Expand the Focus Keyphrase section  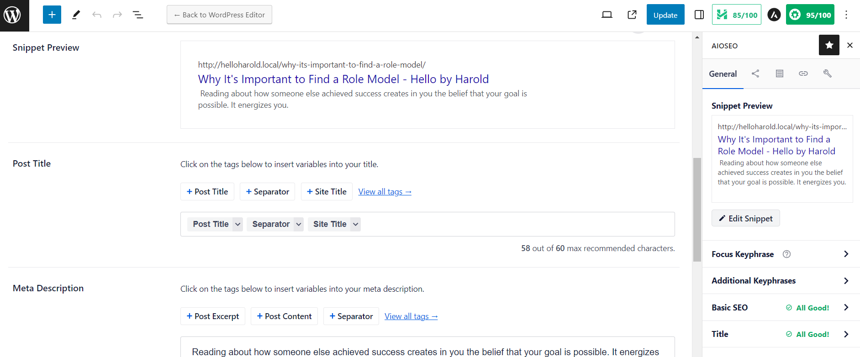coord(846,254)
